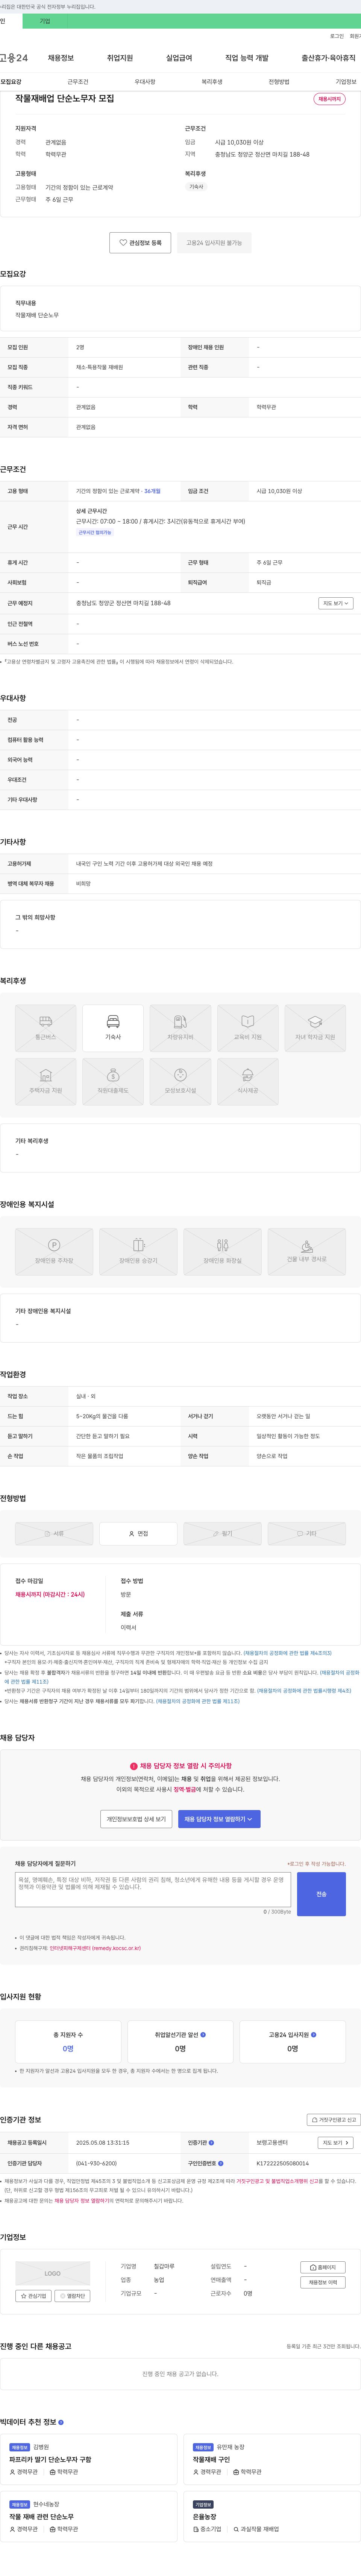Click the 채용정보 이력 button
361x2576 pixels.
[323, 2282]
